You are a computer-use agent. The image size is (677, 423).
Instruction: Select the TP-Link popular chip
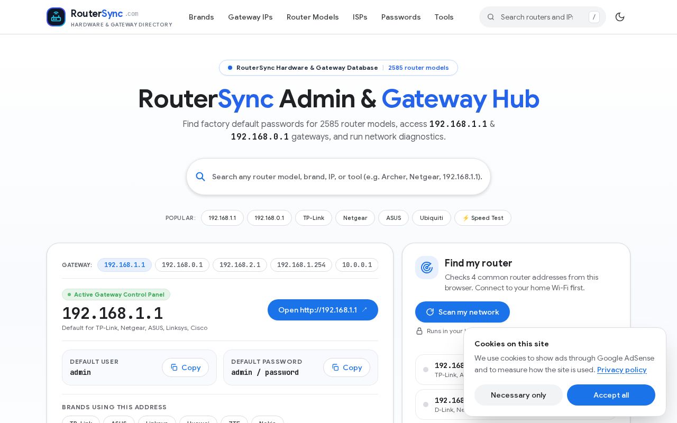click(314, 218)
